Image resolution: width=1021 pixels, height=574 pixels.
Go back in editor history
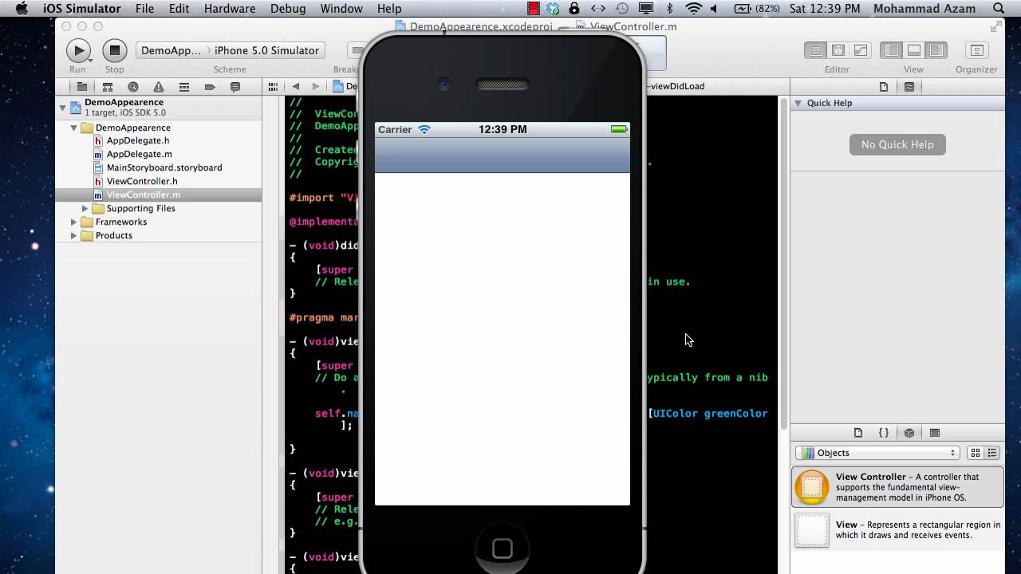[x=296, y=86]
